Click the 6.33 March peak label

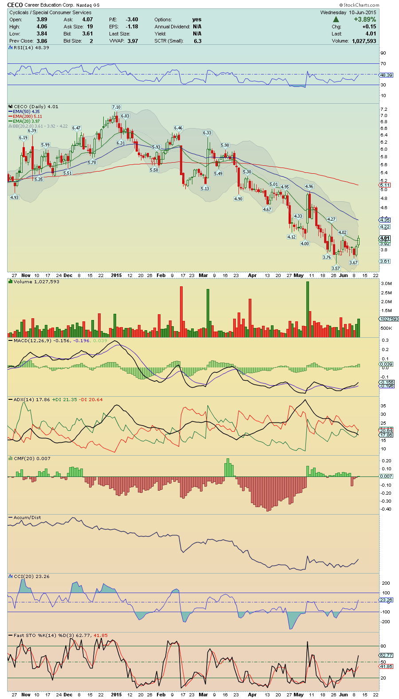point(207,133)
